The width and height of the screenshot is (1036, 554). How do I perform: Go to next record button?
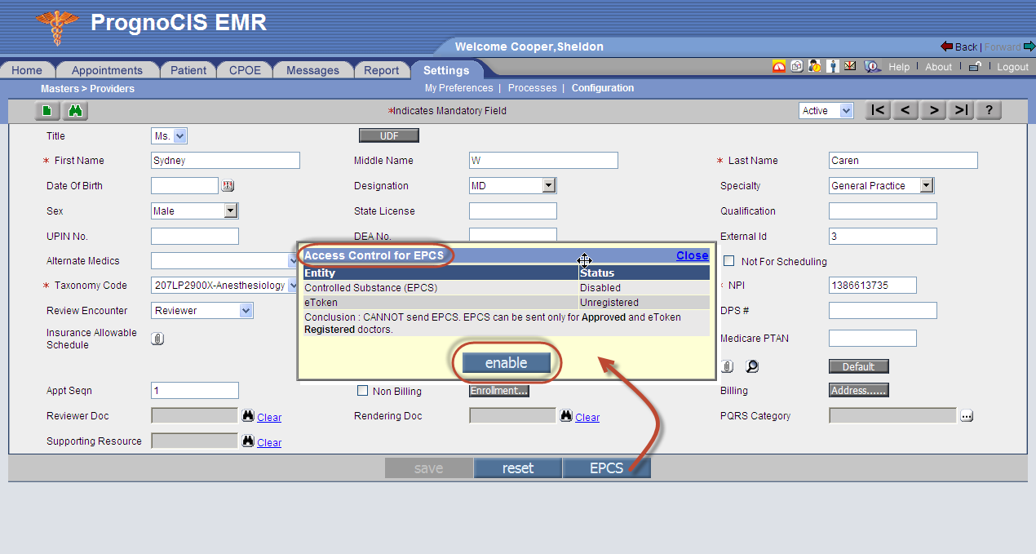point(934,111)
